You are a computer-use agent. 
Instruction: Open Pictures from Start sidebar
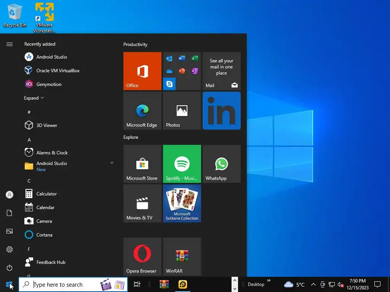pyautogui.click(x=10, y=231)
